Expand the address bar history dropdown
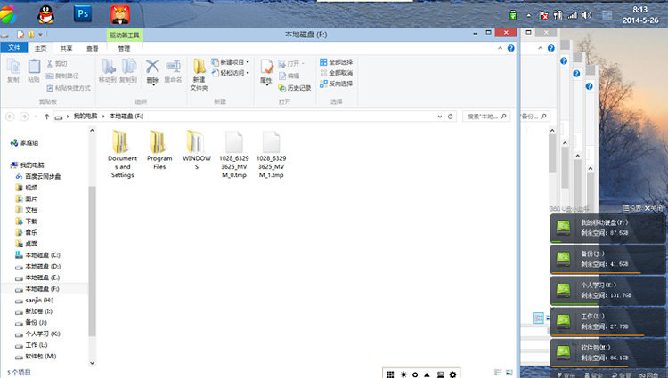This screenshot has height=378, width=668. [440, 117]
